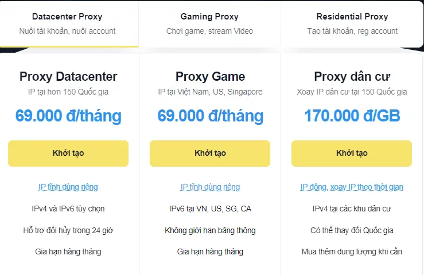This screenshot has height=275, width=424.
Task: Select the Proxy dân cư heading
Action: point(352,77)
